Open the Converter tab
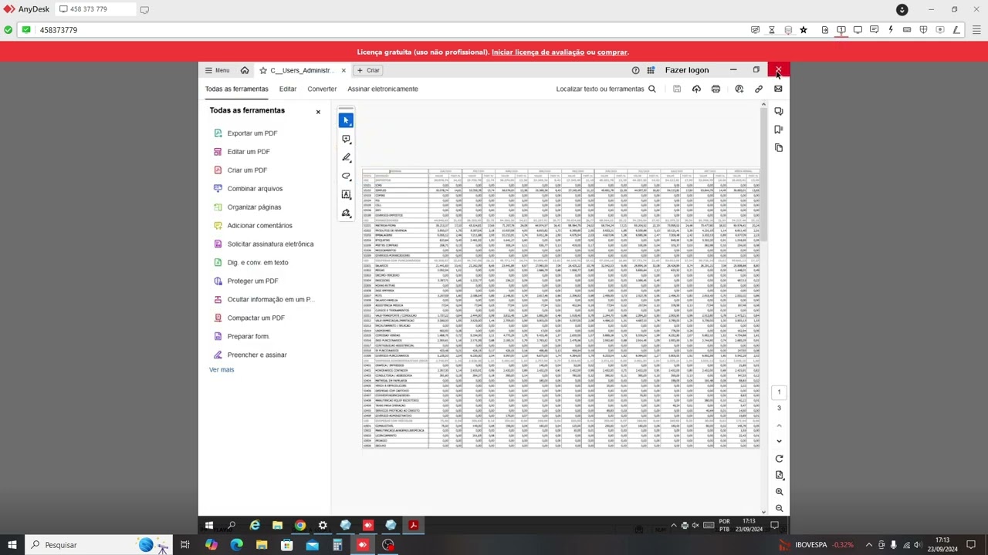 click(x=322, y=89)
